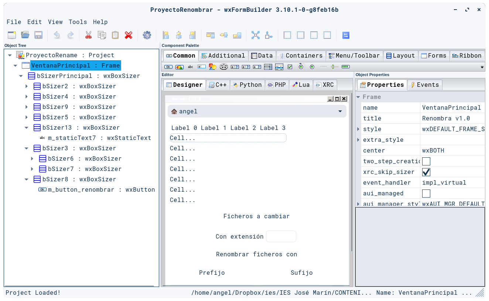The height and width of the screenshot is (301, 489).
Task: Expand the style property row
Action: click(358, 129)
